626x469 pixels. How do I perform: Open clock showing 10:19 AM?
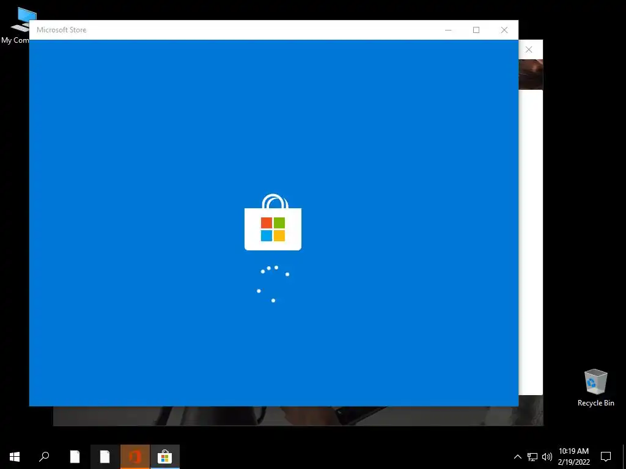pyautogui.click(x=573, y=457)
